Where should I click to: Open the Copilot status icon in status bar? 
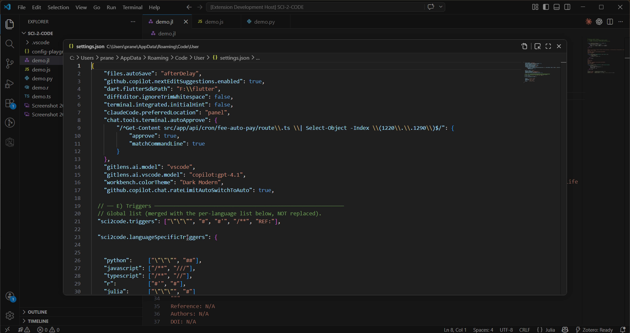click(x=565, y=330)
